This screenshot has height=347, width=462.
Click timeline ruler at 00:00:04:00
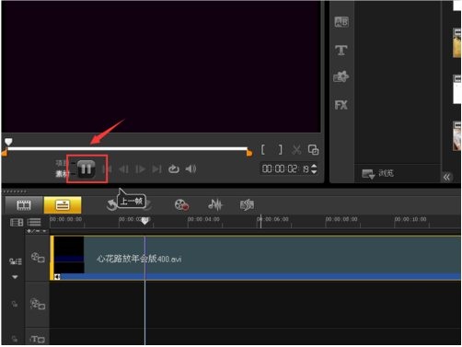(203, 219)
